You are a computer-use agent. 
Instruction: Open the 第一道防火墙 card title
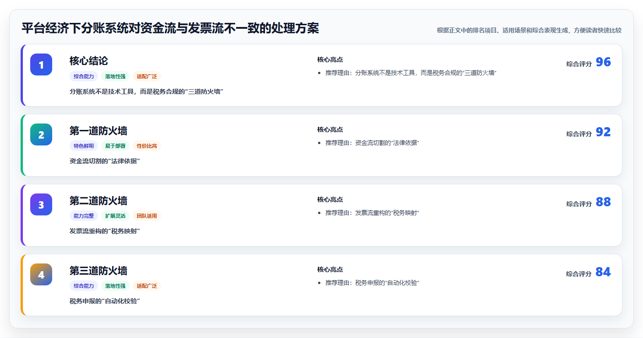coord(98,131)
